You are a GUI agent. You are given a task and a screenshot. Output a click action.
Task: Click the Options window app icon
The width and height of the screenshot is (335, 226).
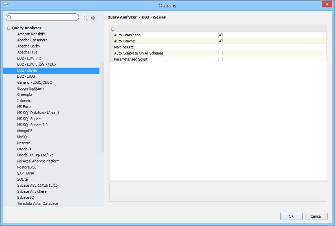[x=6, y=5]
